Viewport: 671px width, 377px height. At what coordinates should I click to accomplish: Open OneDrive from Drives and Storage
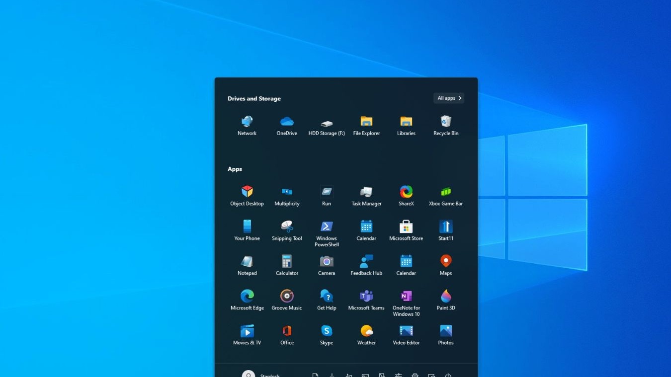pyautogui.click(x=287, y=126)
